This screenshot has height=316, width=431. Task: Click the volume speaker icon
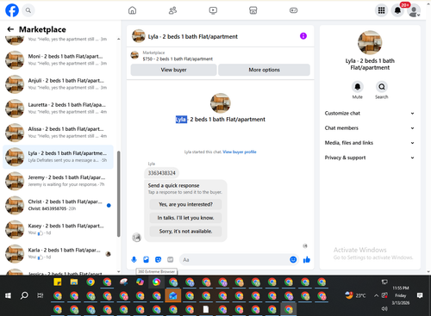384,308
